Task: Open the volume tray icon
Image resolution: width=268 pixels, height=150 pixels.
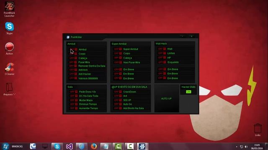Action: pyautogui.click(x=246, y=147)
